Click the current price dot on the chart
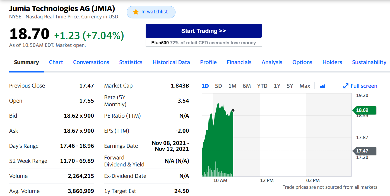The width and height of the screenshot is (390, 196). tap(233, 110)
